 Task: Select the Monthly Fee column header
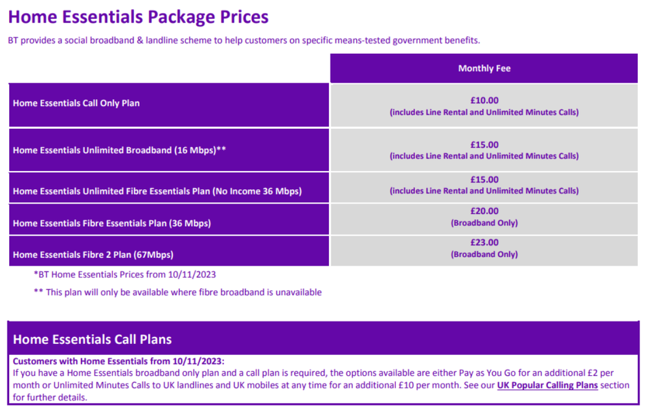pyautogui.click(x=484, y=68)
